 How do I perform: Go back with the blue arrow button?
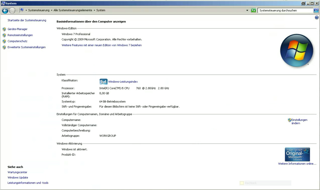pyautogui.click(x=5, y=11)
